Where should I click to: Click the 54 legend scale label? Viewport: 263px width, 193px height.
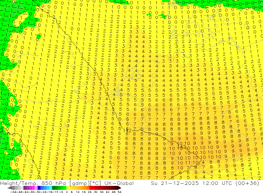119,192
